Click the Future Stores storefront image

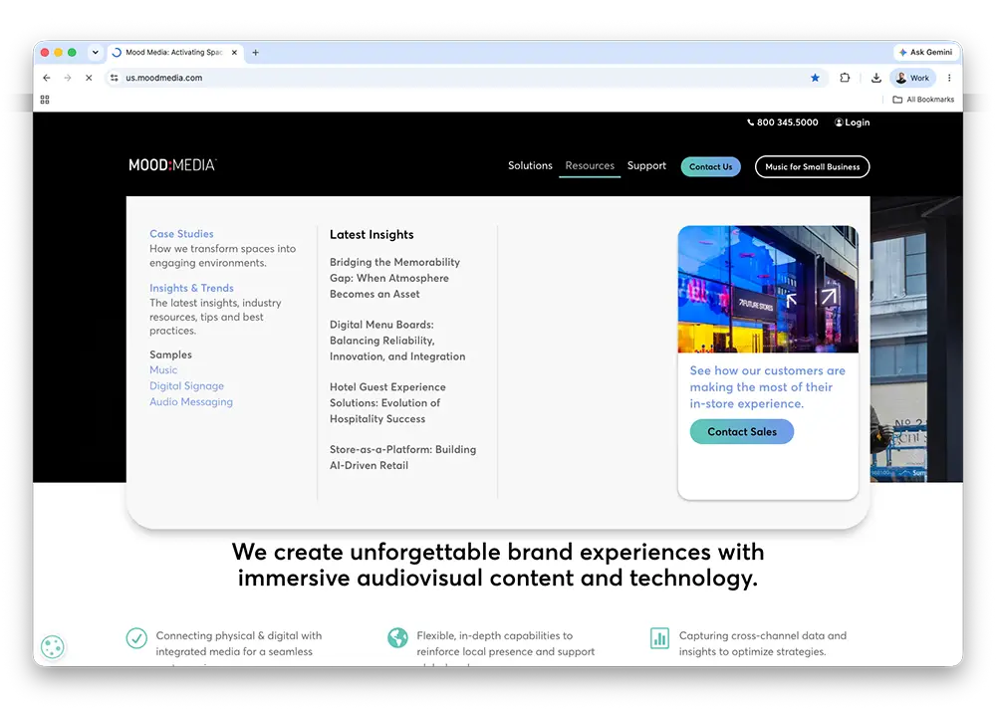[768, 289]
